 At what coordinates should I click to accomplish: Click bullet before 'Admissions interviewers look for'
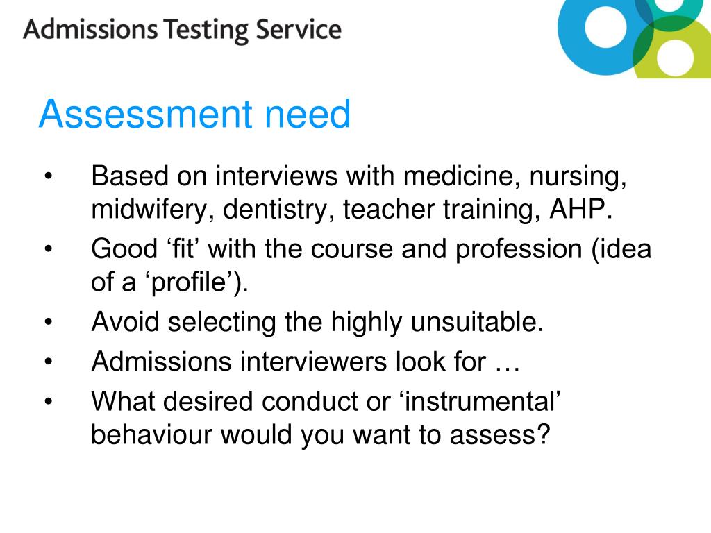pyautogui.click(x=49, y=362)
